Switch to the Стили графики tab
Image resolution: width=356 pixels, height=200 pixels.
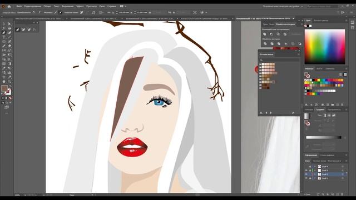(327, 156)
